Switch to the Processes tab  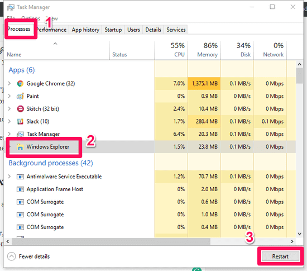[x=19, y=29]
